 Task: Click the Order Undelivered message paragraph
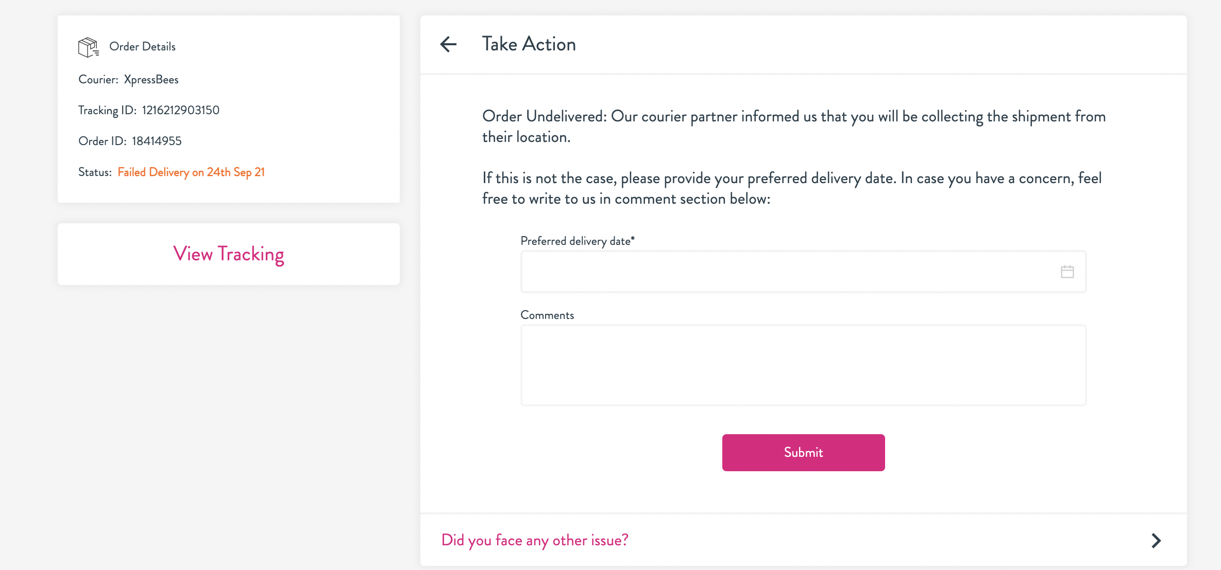pos(793,127)
